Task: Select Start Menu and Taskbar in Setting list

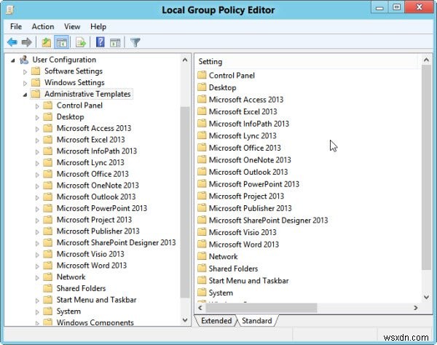Action: tap(248, 280)
